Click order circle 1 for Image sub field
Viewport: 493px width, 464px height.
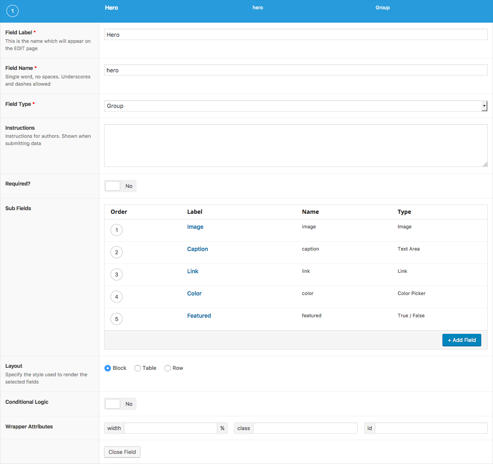tap(117, 230)
